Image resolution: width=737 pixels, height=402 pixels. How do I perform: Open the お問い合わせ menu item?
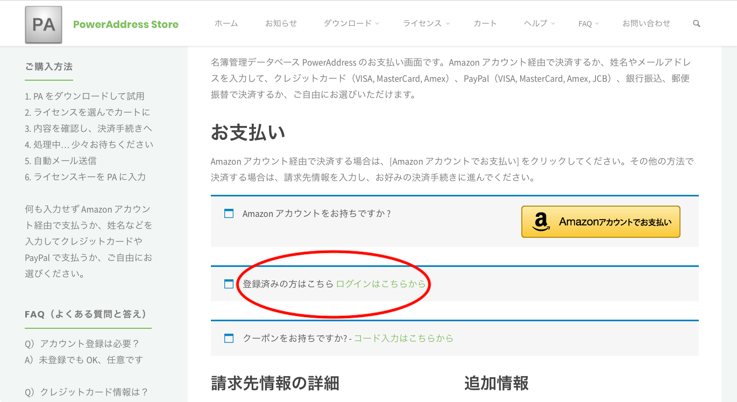click(x=646, y=24)
